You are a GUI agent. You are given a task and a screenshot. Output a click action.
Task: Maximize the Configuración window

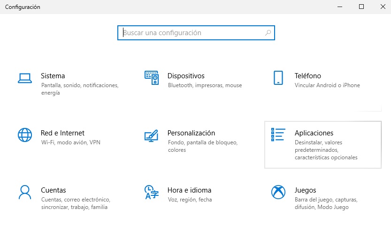pyautogui.click(x=361, y=7)
